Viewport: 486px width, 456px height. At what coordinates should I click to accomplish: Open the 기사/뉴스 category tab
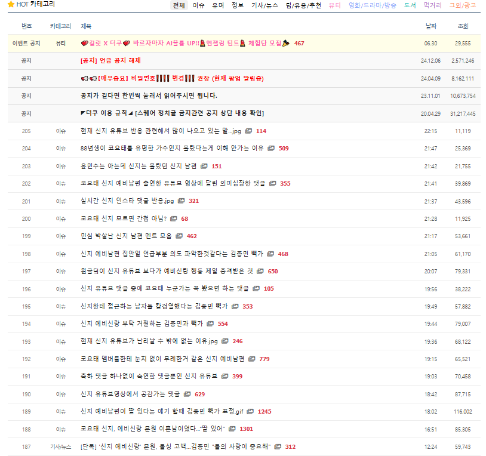264,5
